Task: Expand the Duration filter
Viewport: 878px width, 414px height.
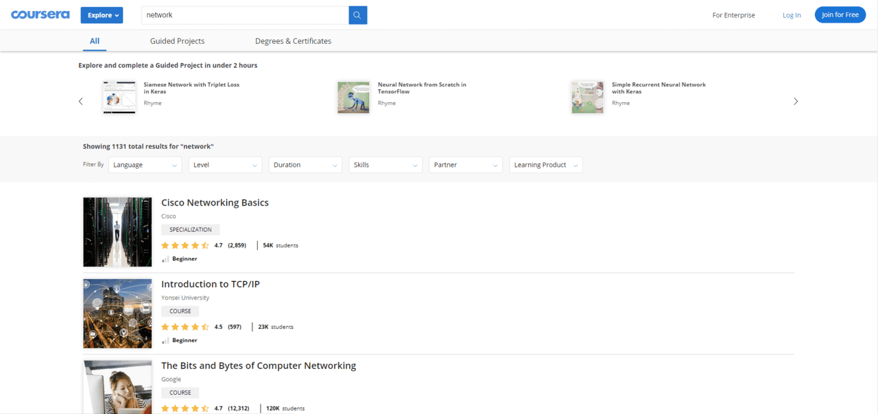Action: point(305,165)
